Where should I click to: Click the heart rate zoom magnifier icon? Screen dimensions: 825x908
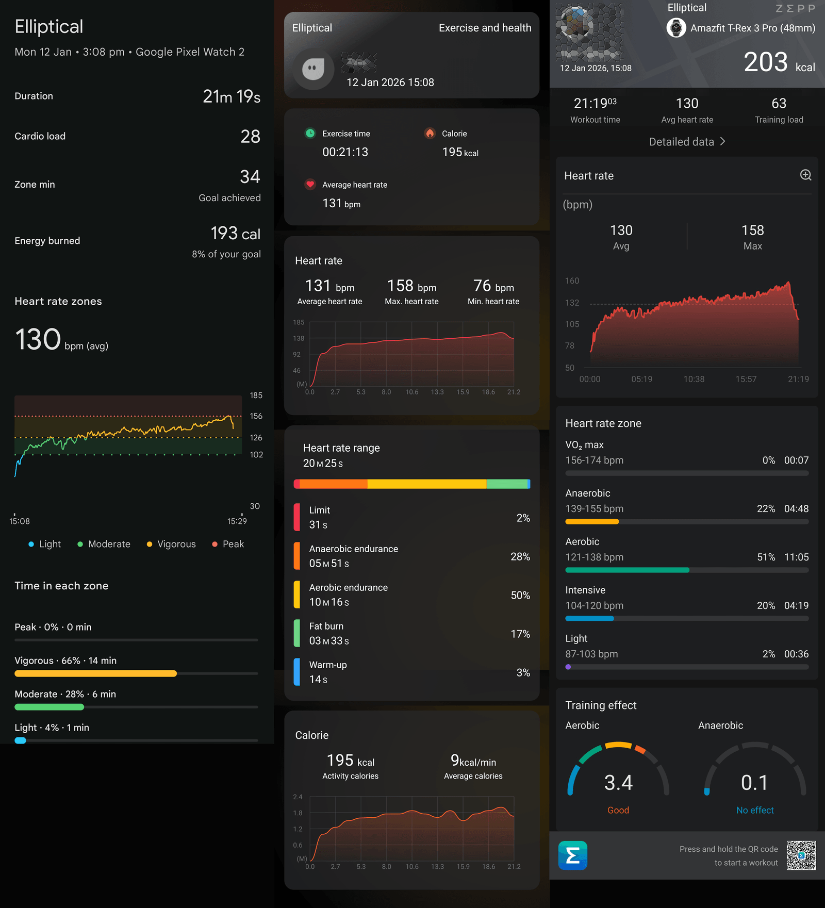tap(805, 175)
